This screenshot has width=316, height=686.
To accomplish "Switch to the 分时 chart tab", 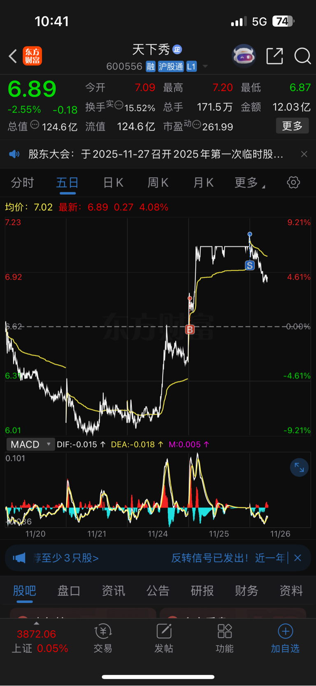I will point(22,182).
